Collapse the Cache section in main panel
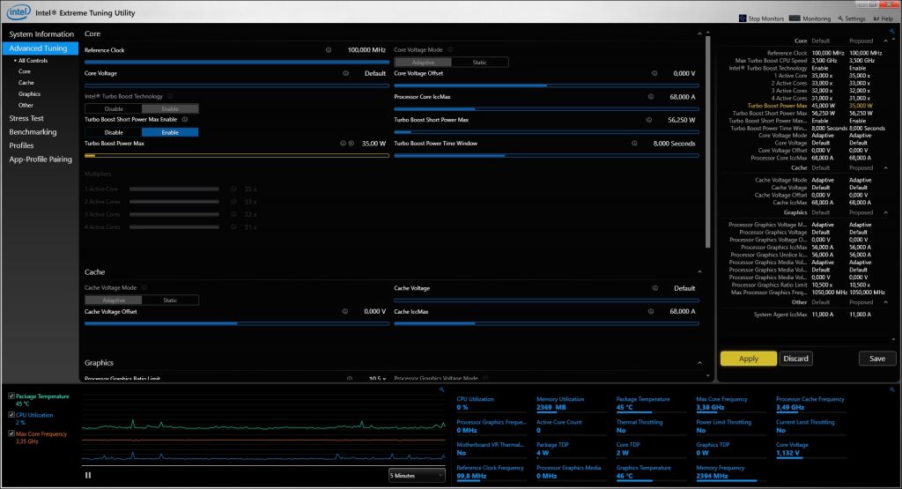Image resolution: width=902 pixels, height=489 pixels. coord(699,272)
